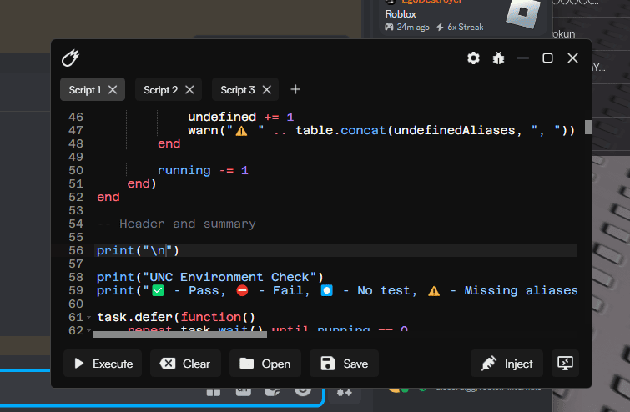Click line number 56 in gutter
The height and width of the screenshot is (412, 630).
point(76,250)
